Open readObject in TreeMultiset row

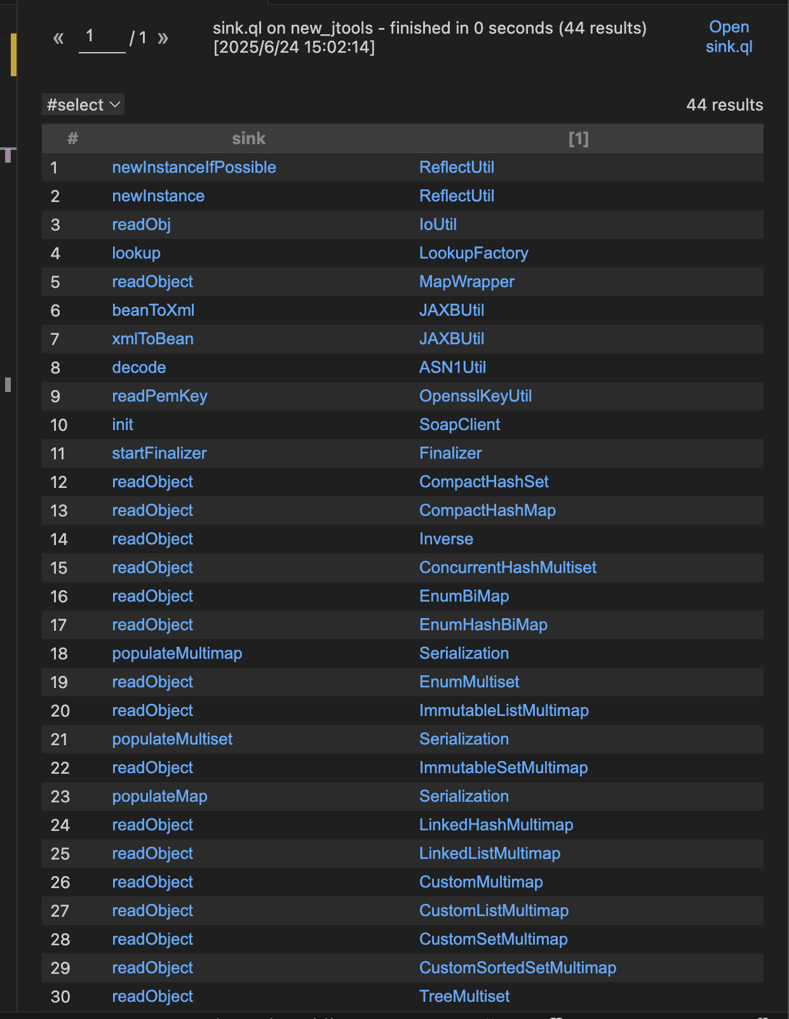click(x=152, y=996)
